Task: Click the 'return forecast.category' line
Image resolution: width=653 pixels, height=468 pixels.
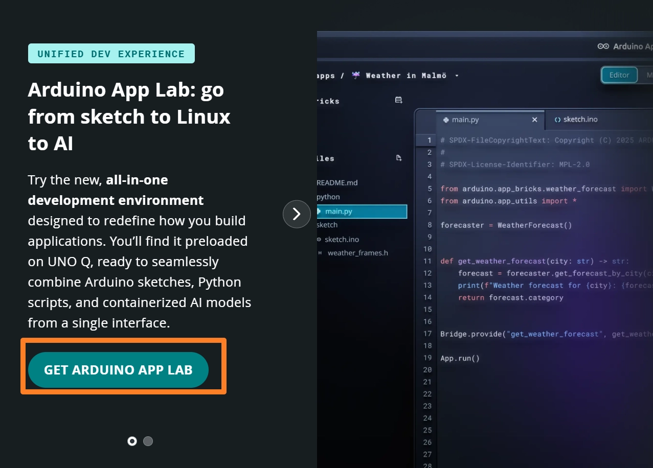Action: point(511,297)
